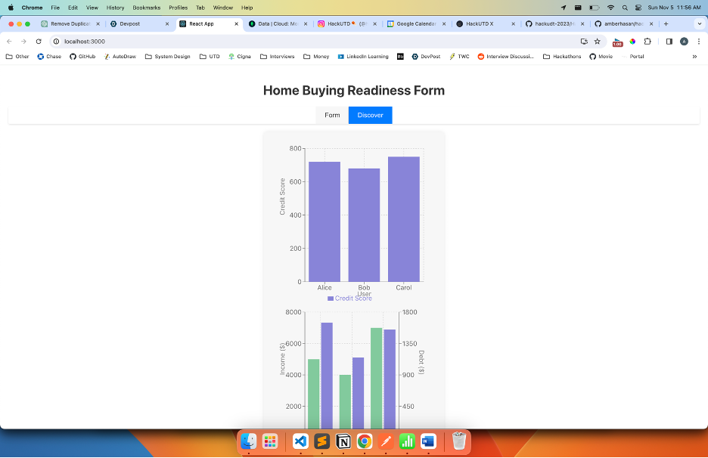
Task: Go forward with the browser forward arrow
Action: click(23, 42)
